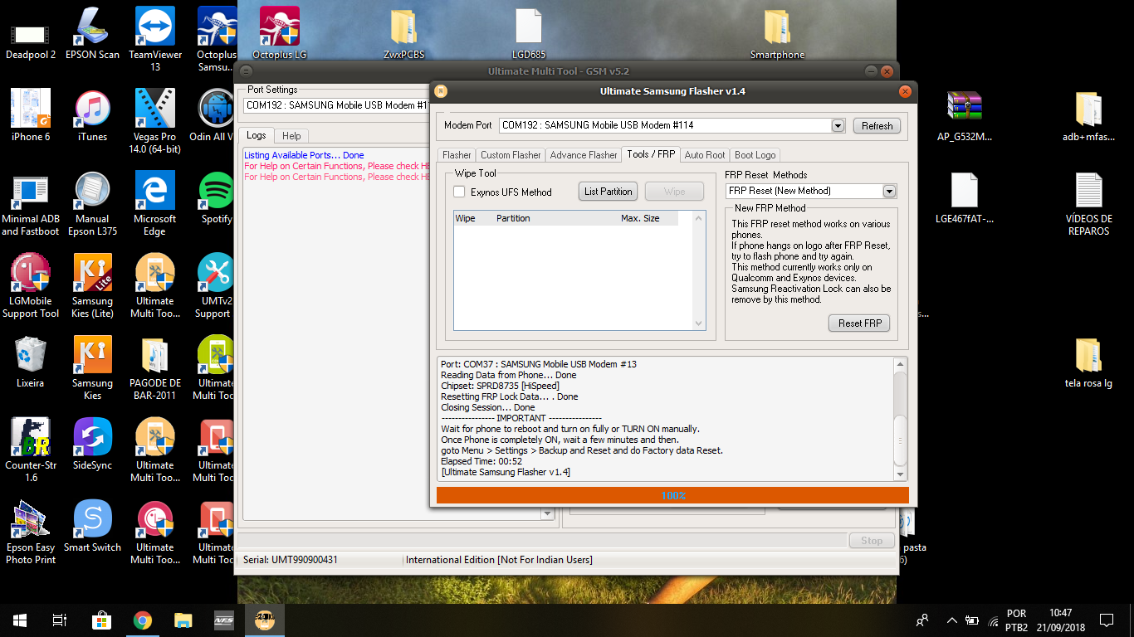Launch Google Chrome from taskbar
Image resolution: width=1134 pixels, height=637 pixels.
coord(143,620)
